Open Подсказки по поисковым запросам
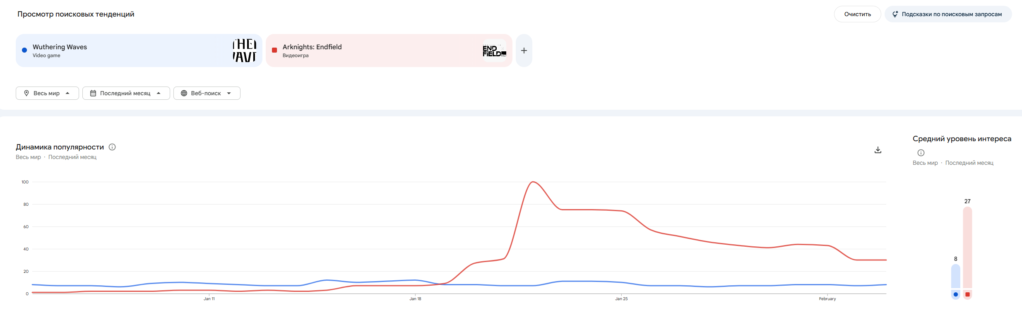 (x=948, y=14)
